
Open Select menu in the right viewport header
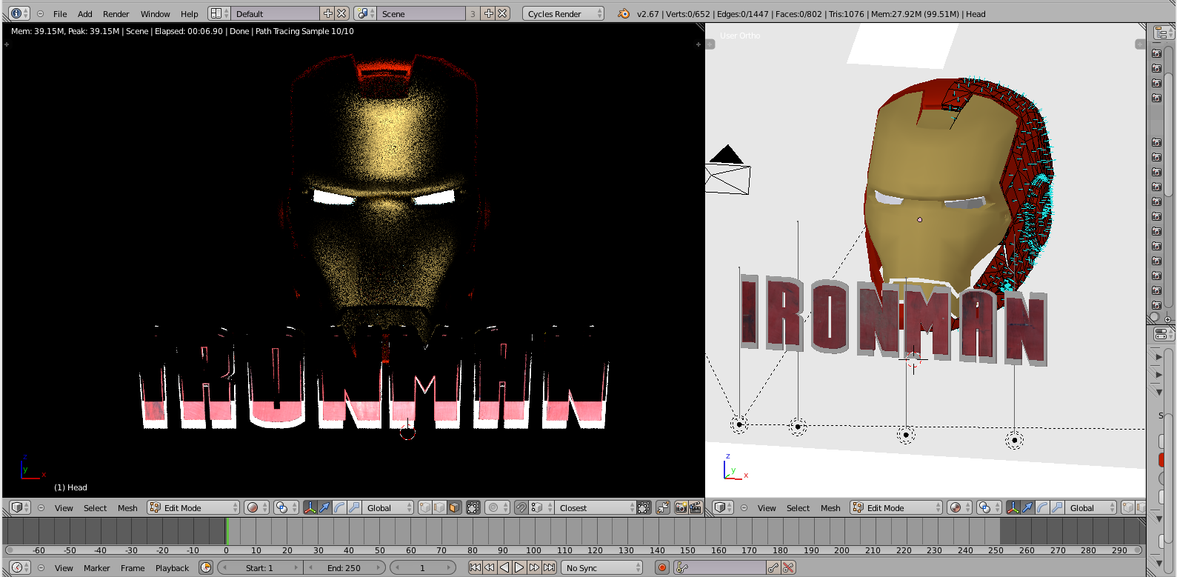click(798, 508)
